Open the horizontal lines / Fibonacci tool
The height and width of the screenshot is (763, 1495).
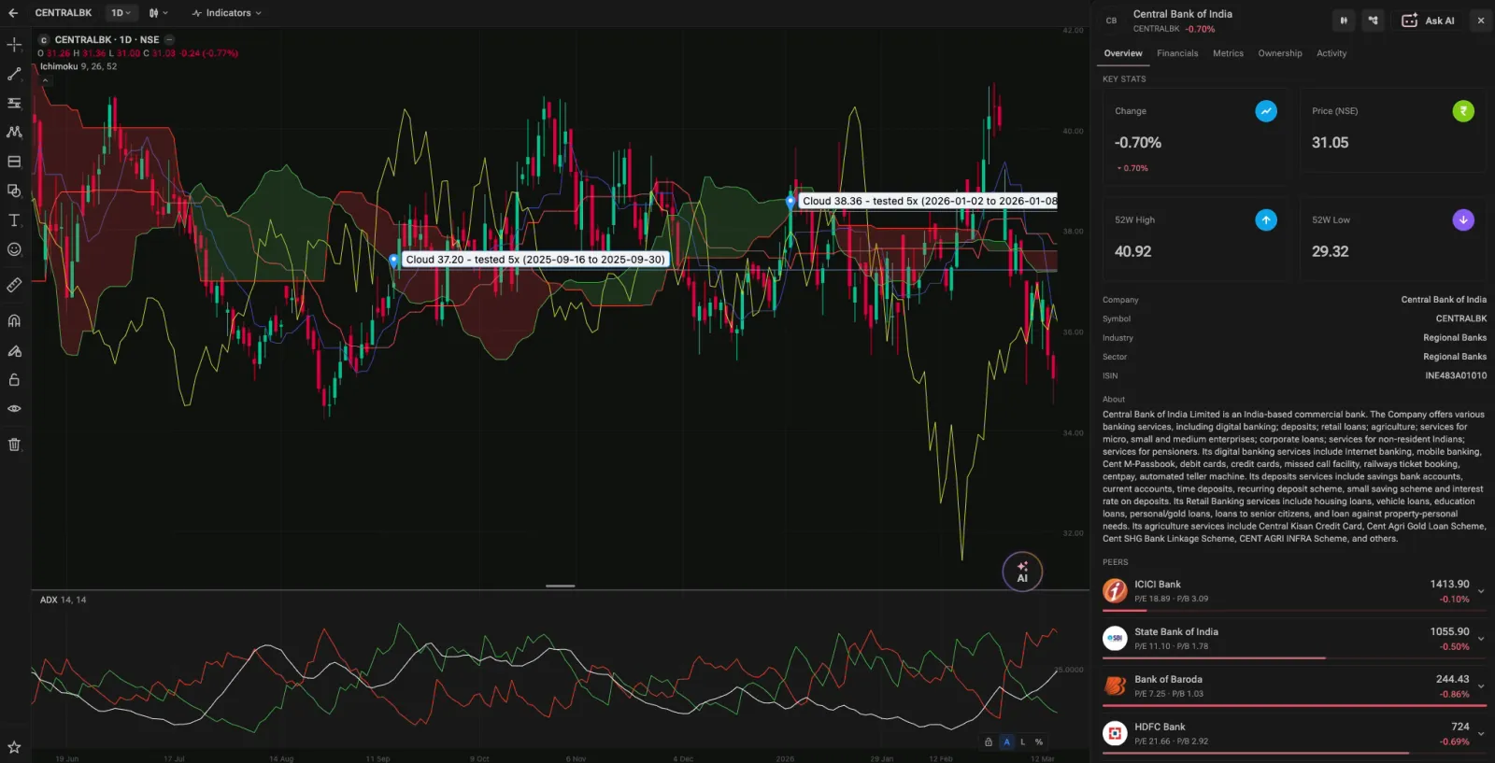14,103
